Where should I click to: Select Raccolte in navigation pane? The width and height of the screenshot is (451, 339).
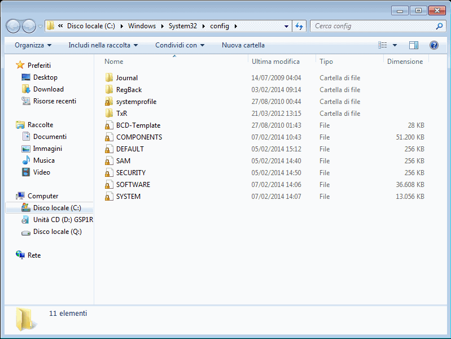[x=40, y=125]
